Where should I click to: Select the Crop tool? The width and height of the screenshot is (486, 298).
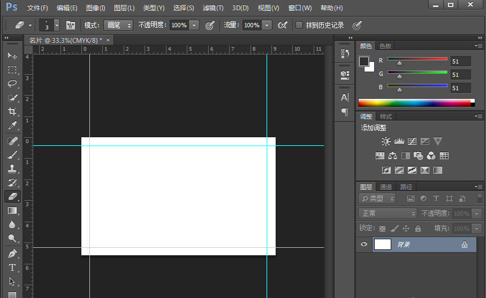[x=12, y=112]
